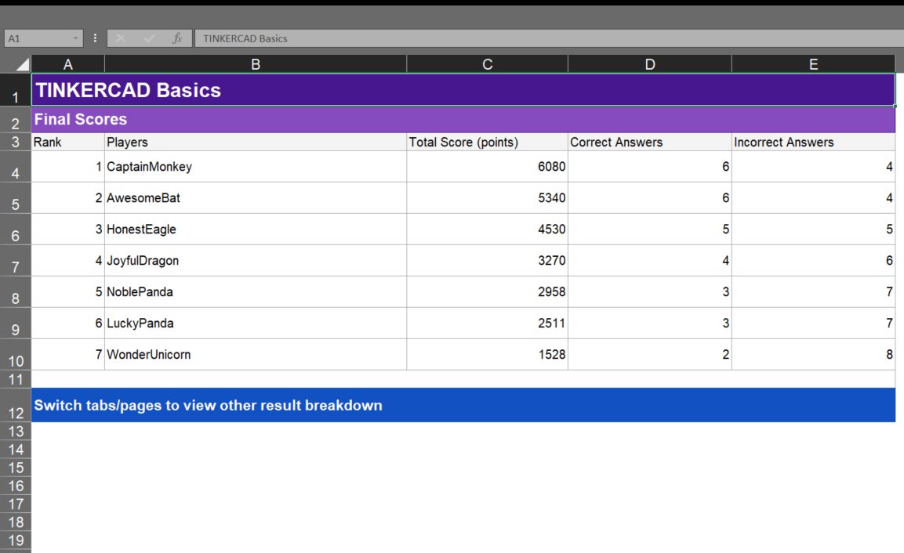This screenshot has height=553, width=904.
Task: Select the NoblePanda cell
Action: pos(256,292)
